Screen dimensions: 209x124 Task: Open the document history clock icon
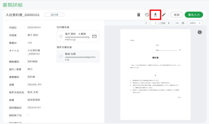(147, 15)
